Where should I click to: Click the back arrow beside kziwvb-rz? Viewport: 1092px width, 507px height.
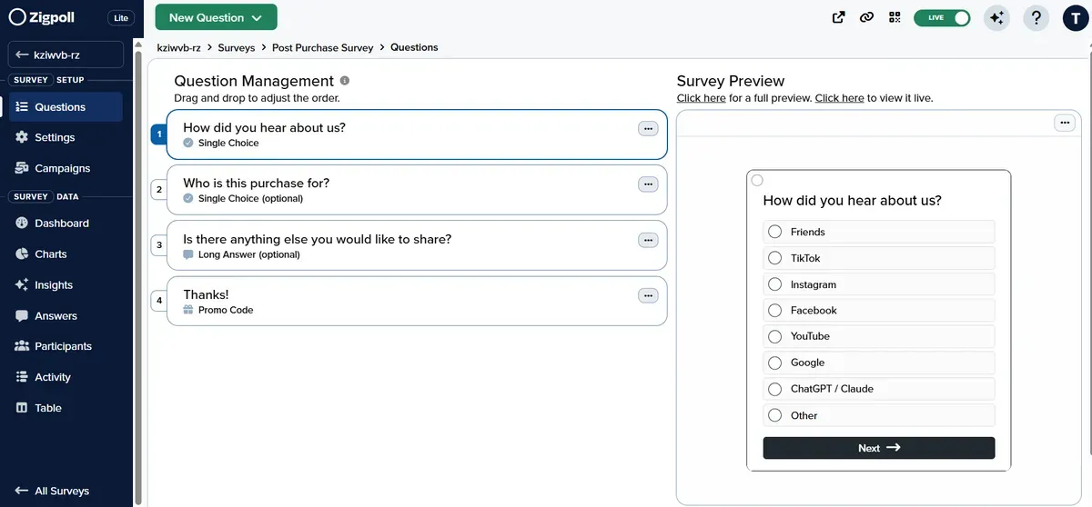pos(22,55)
